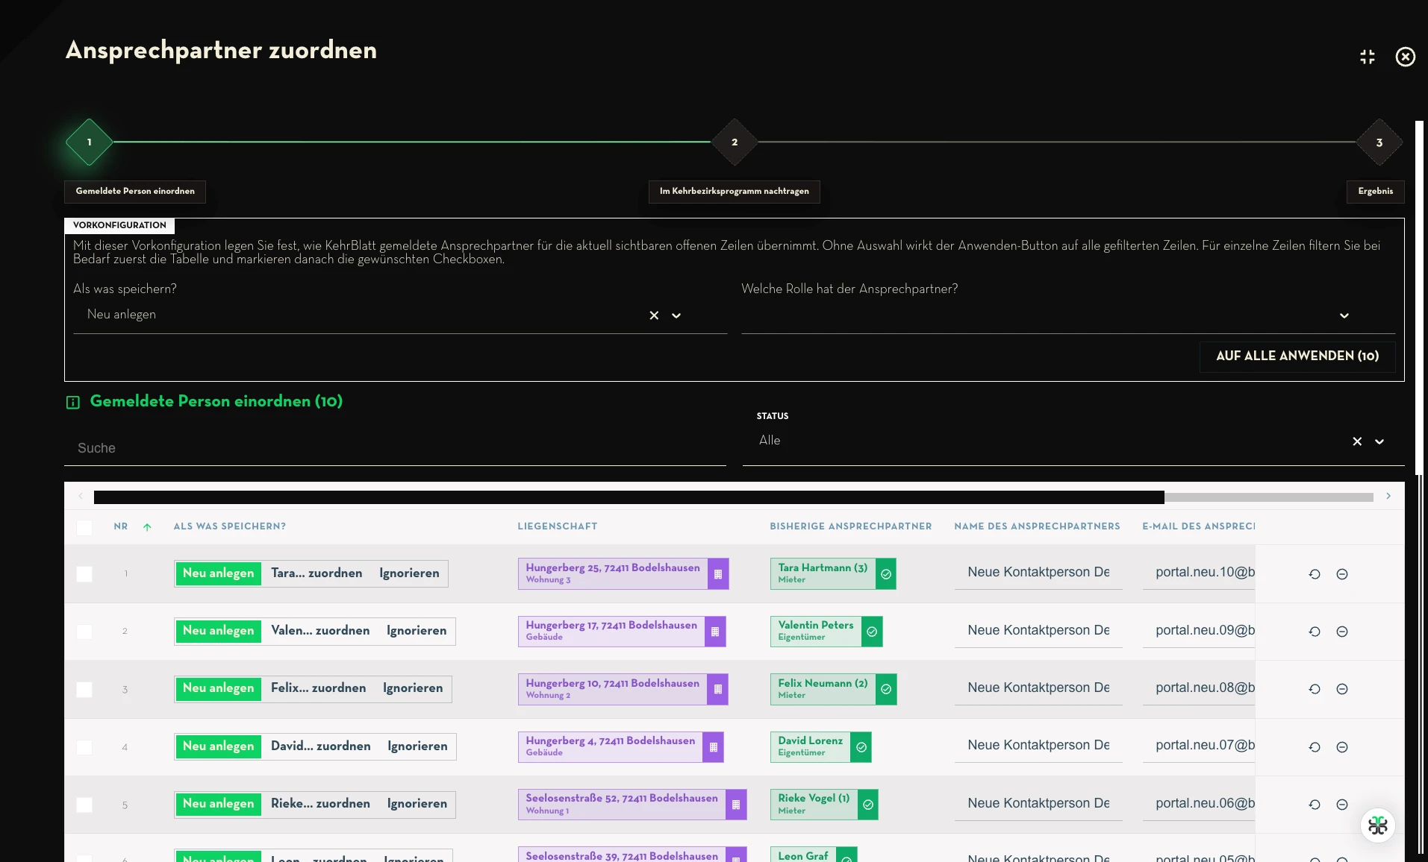Expand 'Als was speichern?' dropdown
The image size is (1428, 862).
676,315
